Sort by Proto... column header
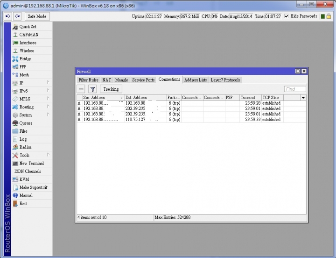Screen dimensions: 336x258 point(174,98)
